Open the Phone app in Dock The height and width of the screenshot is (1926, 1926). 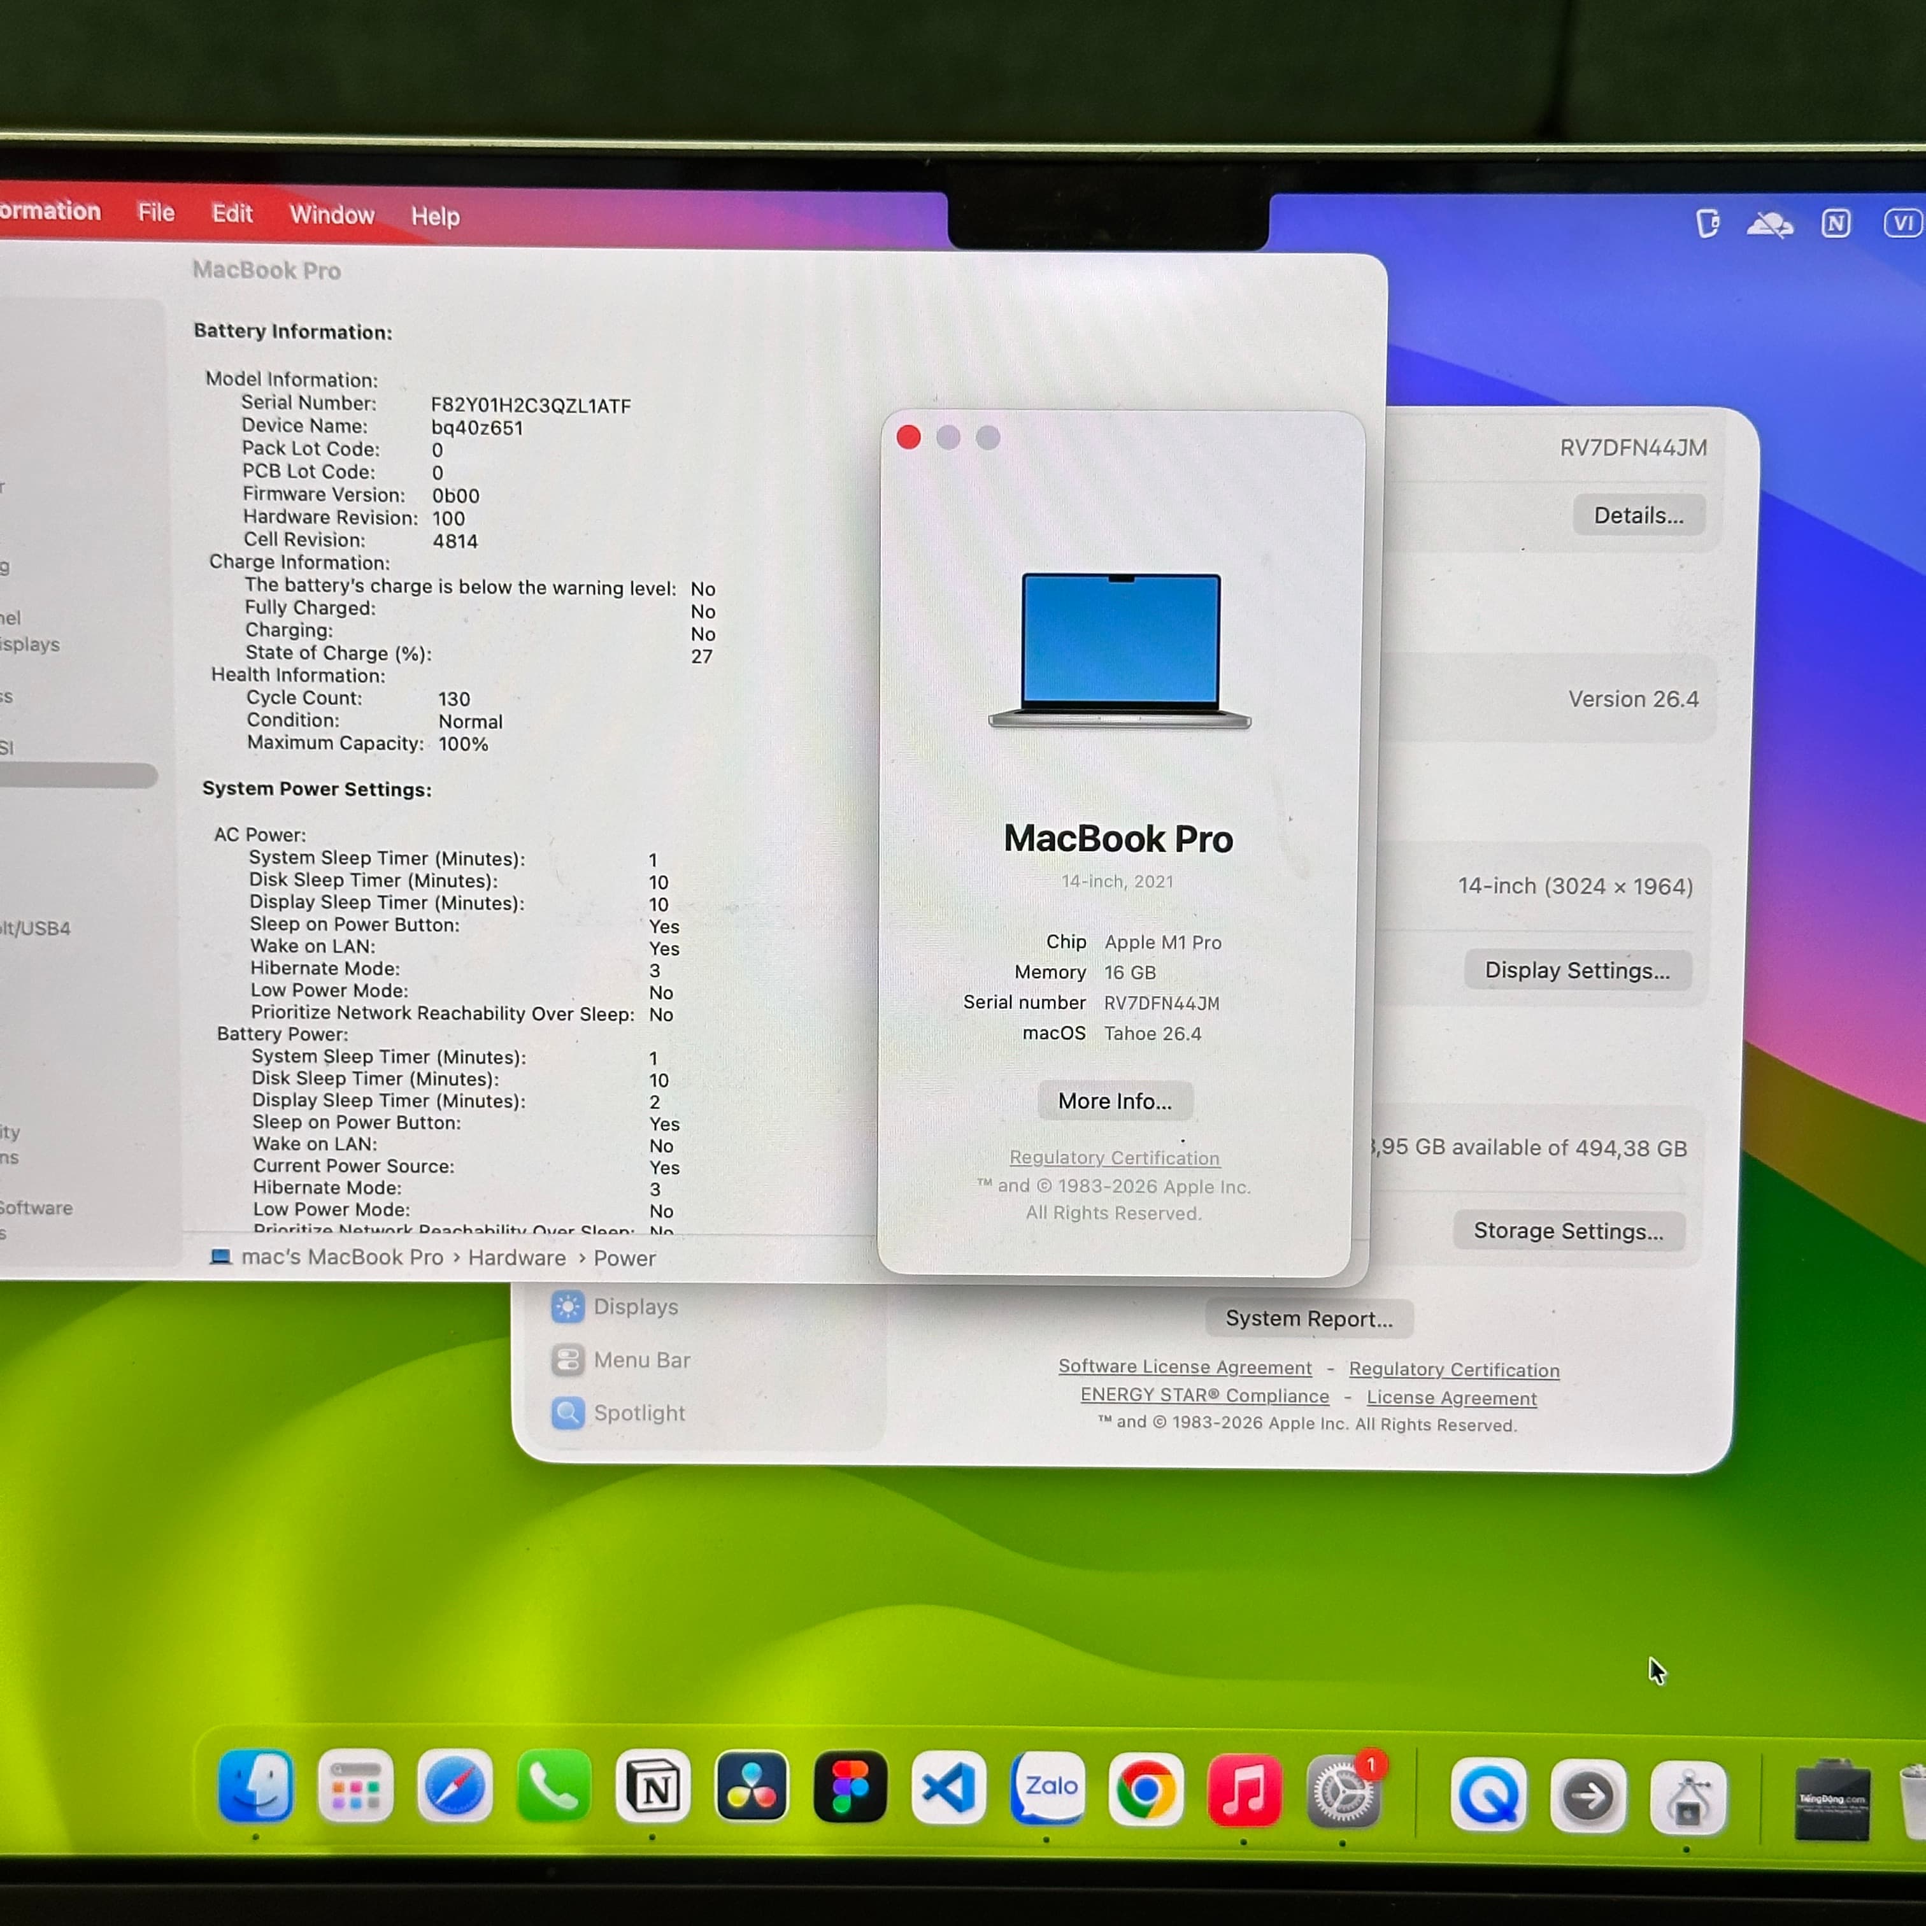(x=553, y=1787)
